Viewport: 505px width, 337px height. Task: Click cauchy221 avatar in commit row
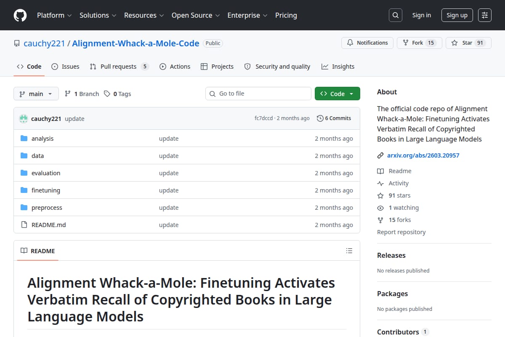24,119
